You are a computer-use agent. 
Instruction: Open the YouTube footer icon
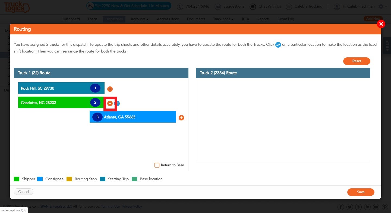376,207
